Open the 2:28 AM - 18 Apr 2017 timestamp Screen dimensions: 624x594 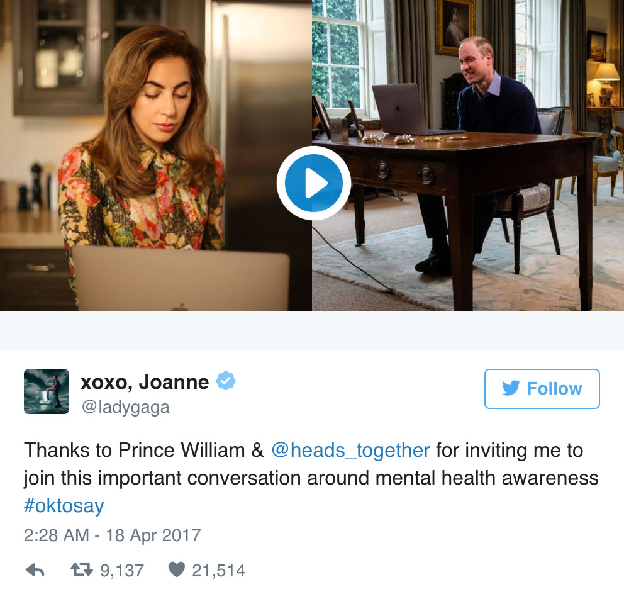point(112,535)
